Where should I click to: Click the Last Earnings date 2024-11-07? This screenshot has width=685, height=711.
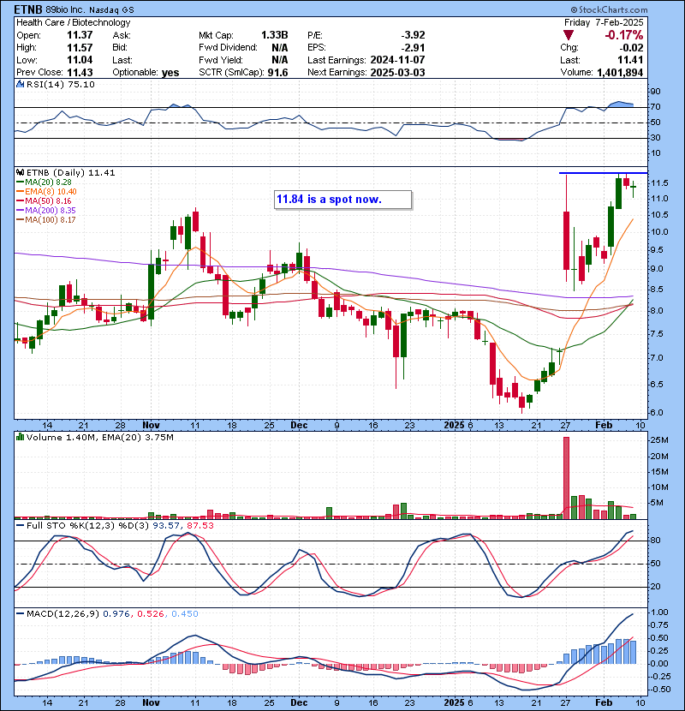click(397, 60)
